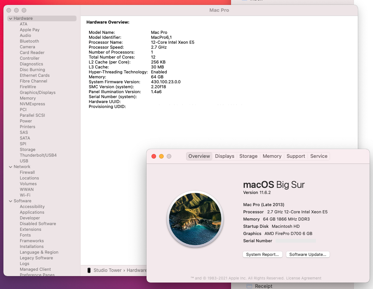Click the macOS Big Sur artwork icon
The width and height of the screenshot is (373, 289).
(x=195, y=219)
